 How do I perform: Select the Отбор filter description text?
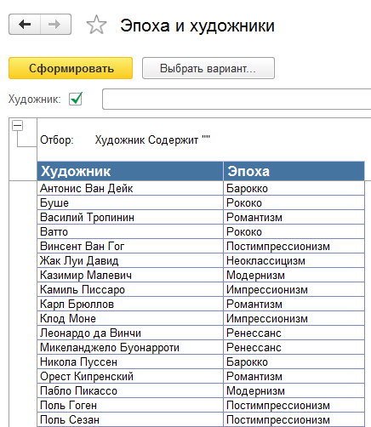(x=125, y=140)
